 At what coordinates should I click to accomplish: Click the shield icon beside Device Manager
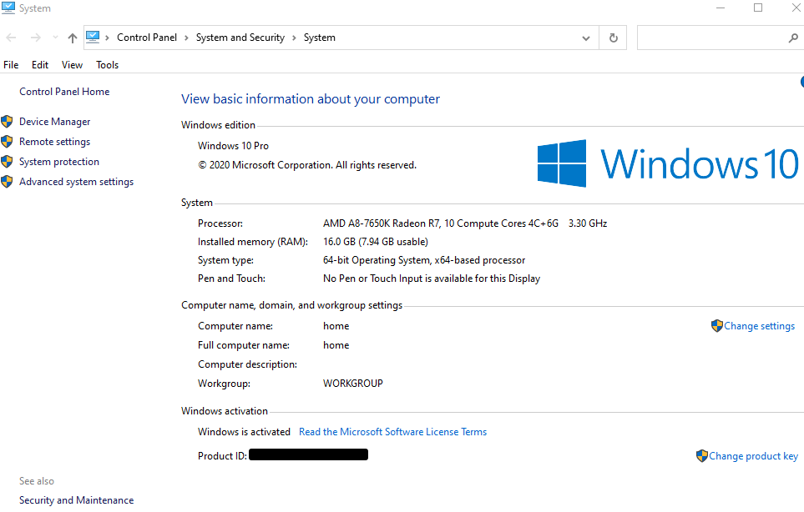[x=8, y=122]
